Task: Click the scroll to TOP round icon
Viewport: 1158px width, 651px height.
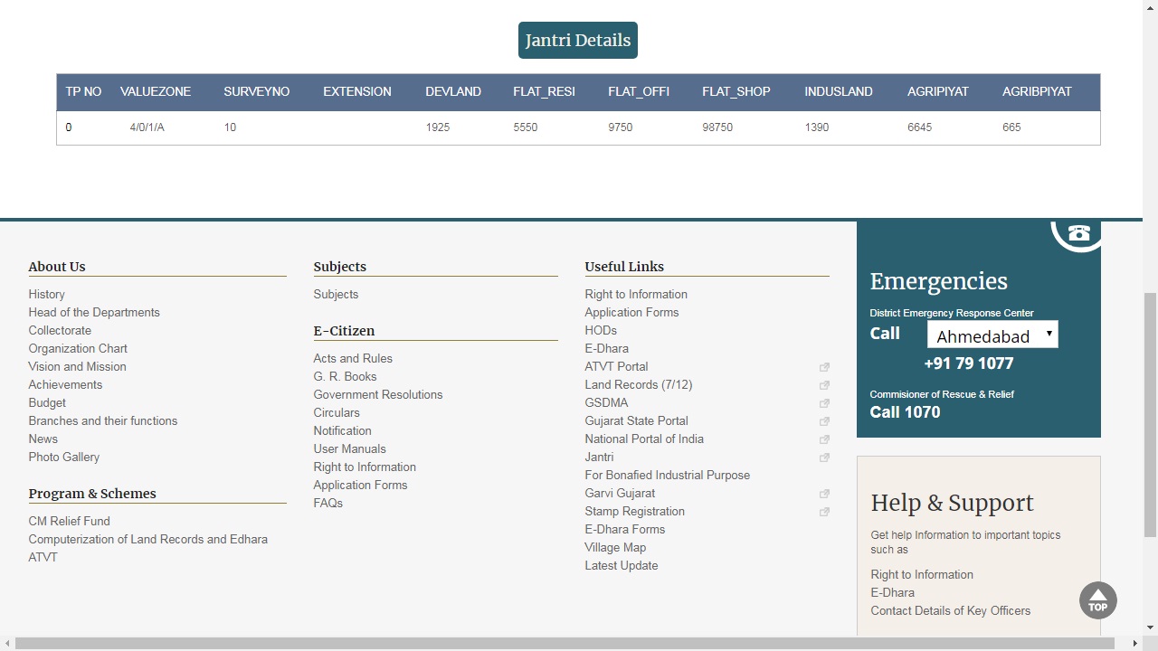Action: tap(1097, 600)
